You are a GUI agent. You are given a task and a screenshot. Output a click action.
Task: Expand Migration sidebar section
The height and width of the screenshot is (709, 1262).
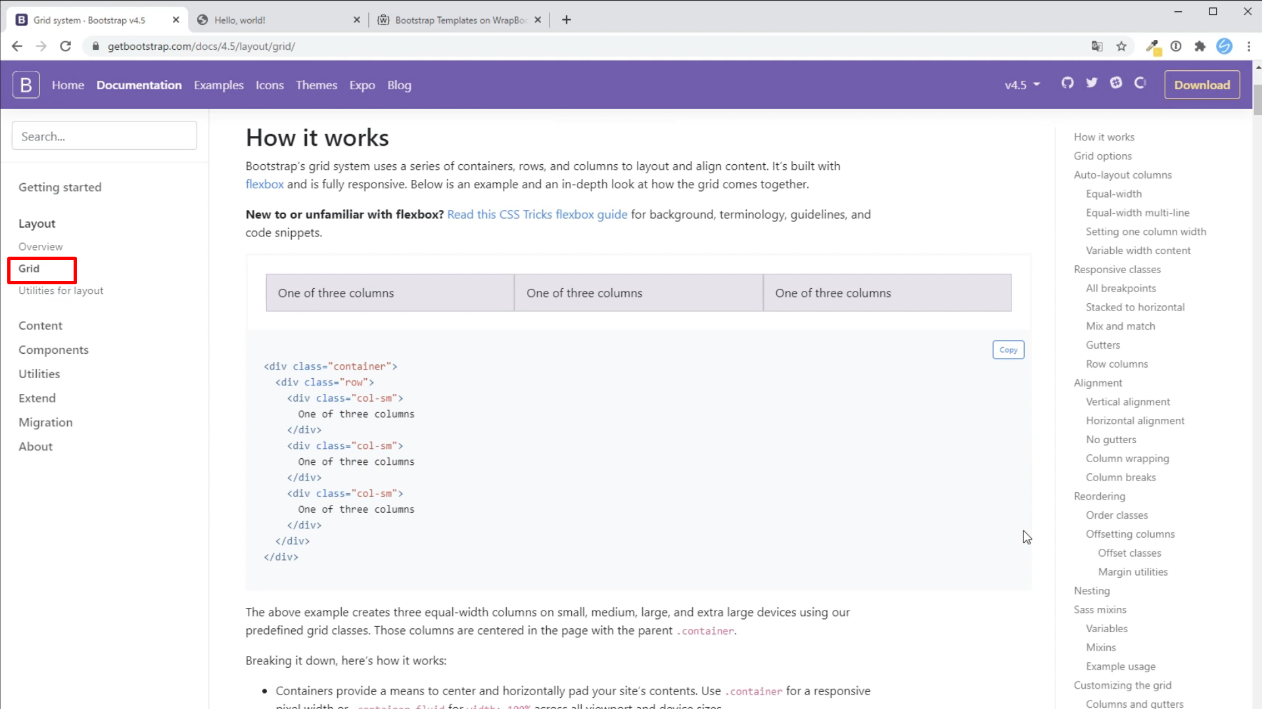tap(45, 422)
